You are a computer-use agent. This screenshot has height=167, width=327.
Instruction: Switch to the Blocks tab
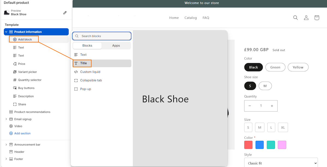pos(87,46)
